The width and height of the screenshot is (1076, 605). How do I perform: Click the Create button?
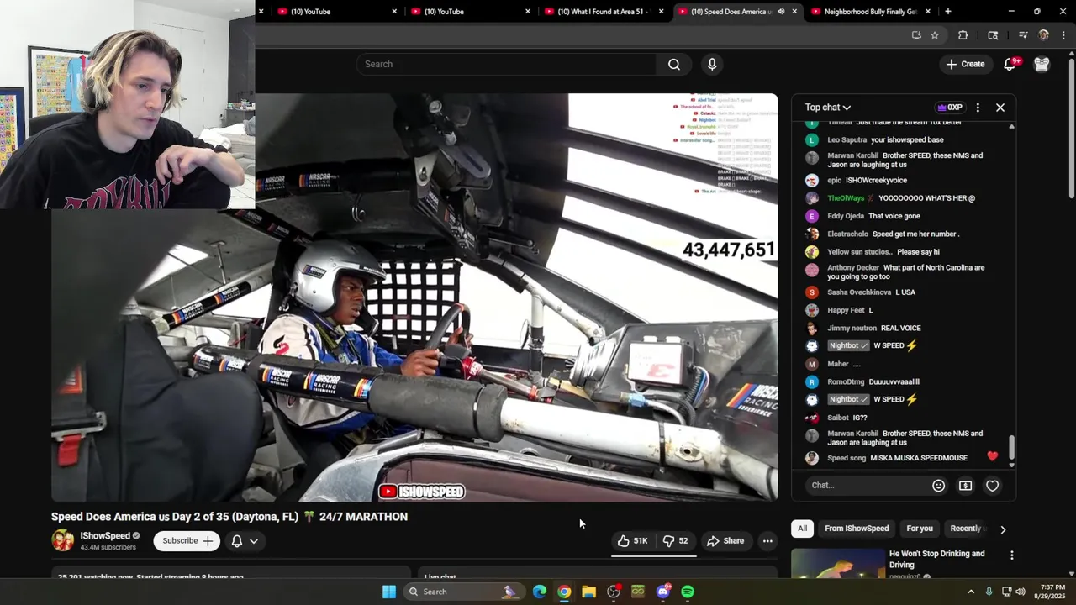pyautogui.click(x=964, y=64)
